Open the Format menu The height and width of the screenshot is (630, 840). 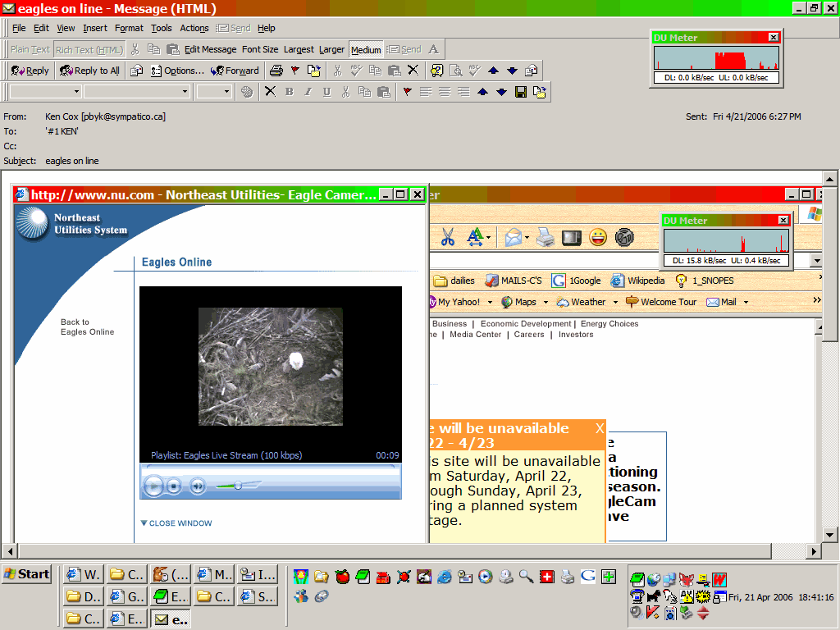click(x=129, y=28)
